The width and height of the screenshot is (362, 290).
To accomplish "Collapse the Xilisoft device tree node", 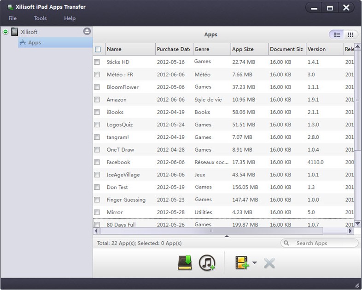I will (6, 32).
